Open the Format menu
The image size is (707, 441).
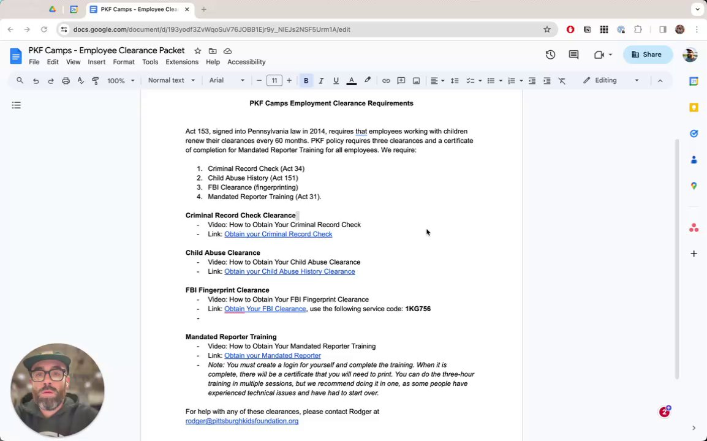coord(124,62)
